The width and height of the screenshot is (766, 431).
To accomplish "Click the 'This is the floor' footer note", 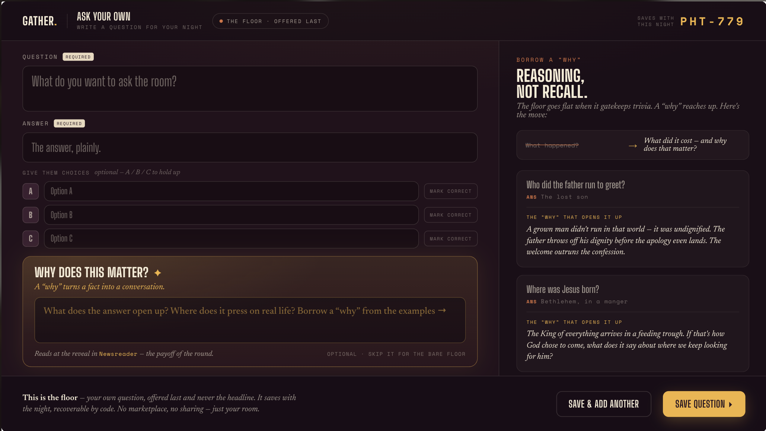I will tap(159, 403).
